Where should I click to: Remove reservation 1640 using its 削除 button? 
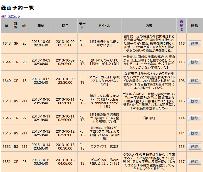pyautogui.click(x=194, y=81)
